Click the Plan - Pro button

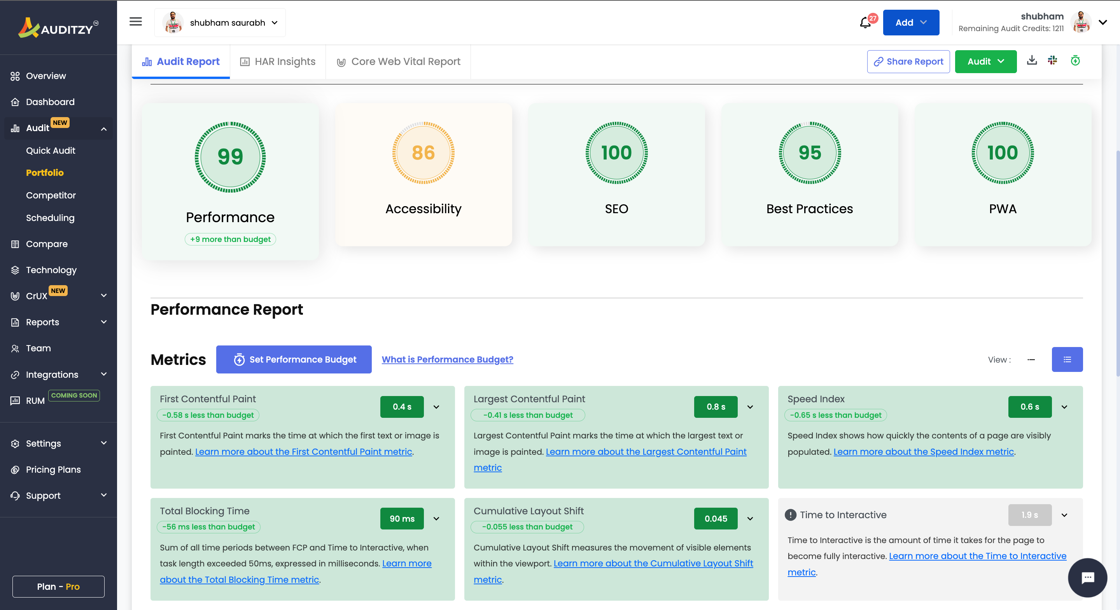click(58, 587)
